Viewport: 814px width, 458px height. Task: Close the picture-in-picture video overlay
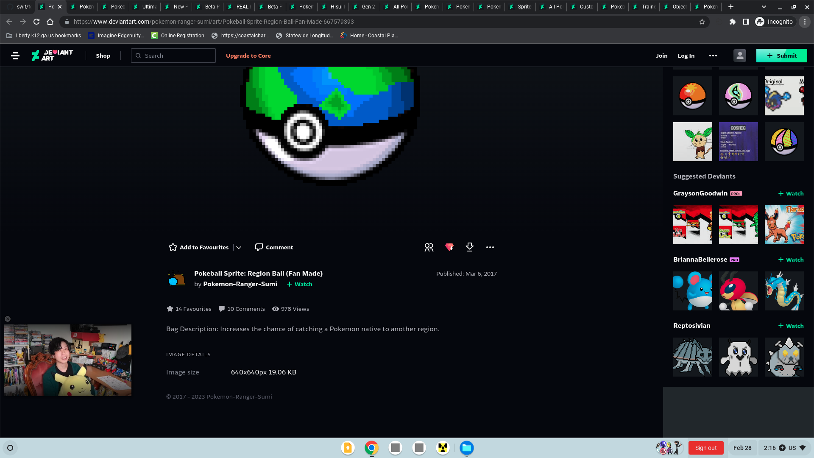8,319
